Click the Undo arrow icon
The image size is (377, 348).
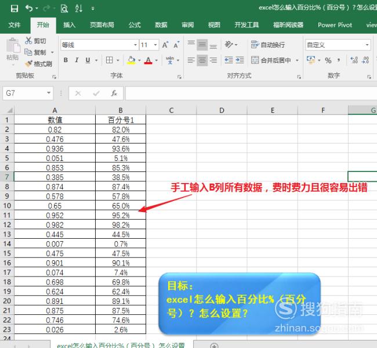pos(29,9)
